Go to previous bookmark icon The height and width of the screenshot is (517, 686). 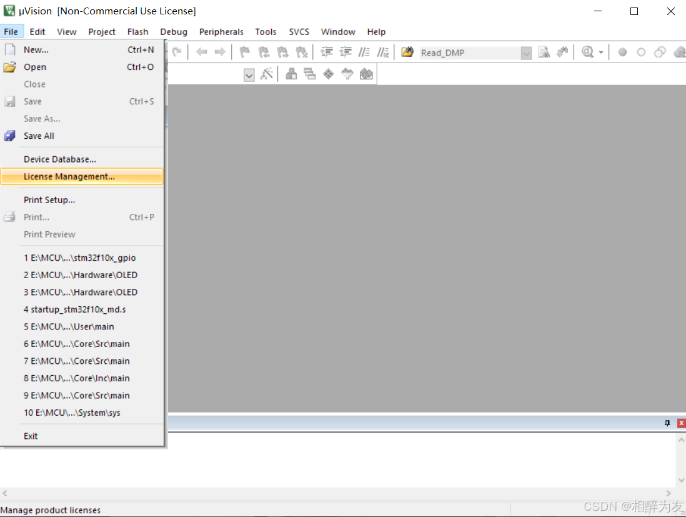(264, 52)
